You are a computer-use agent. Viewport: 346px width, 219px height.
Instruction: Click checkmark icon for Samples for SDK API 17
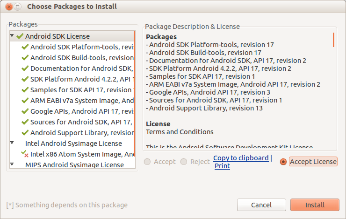[25, 90]
